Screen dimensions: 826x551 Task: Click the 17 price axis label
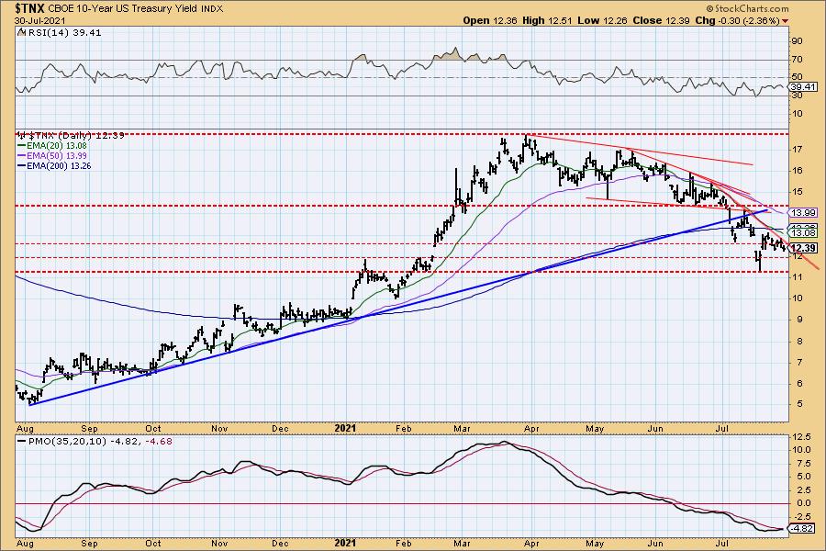coord(797,149)
